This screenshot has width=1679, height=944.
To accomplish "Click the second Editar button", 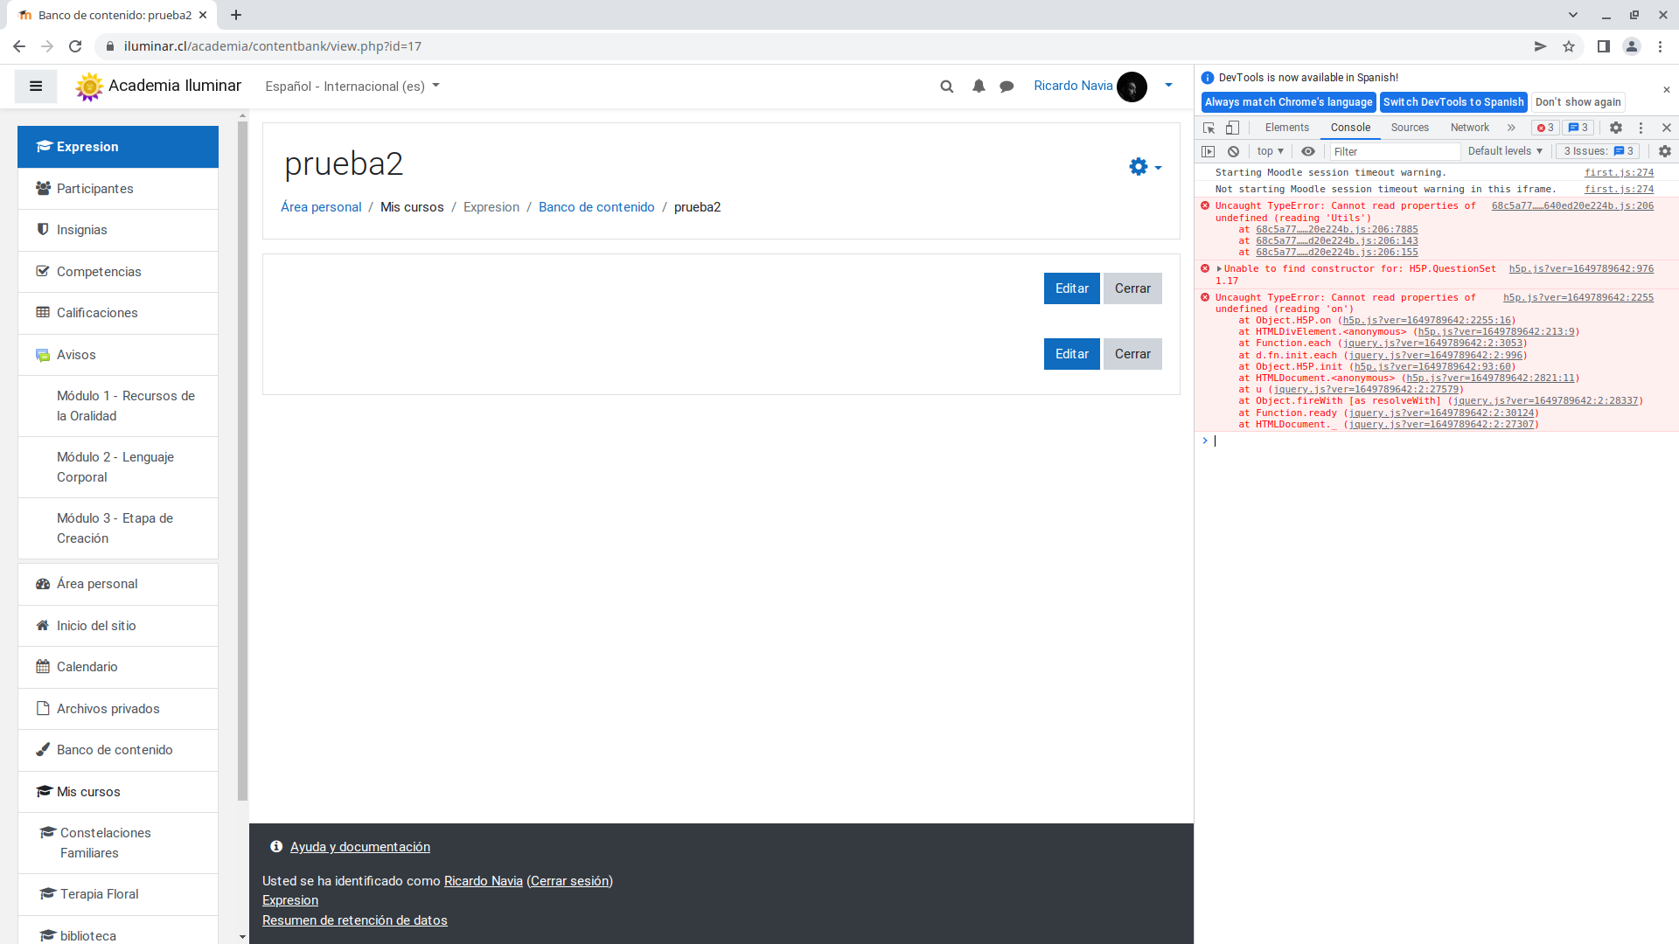I will point(1071,354).
